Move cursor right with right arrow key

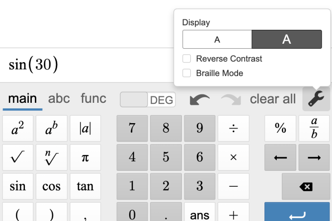tap(314, 157)
